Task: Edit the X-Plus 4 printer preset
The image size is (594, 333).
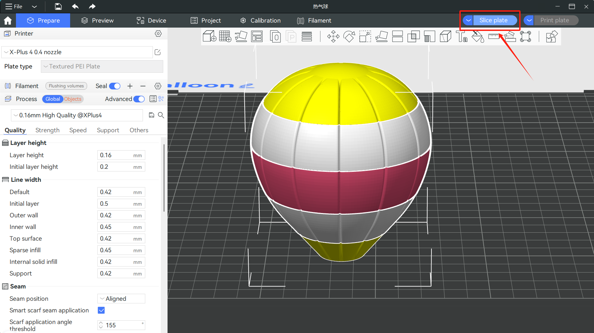Action: 158,52
